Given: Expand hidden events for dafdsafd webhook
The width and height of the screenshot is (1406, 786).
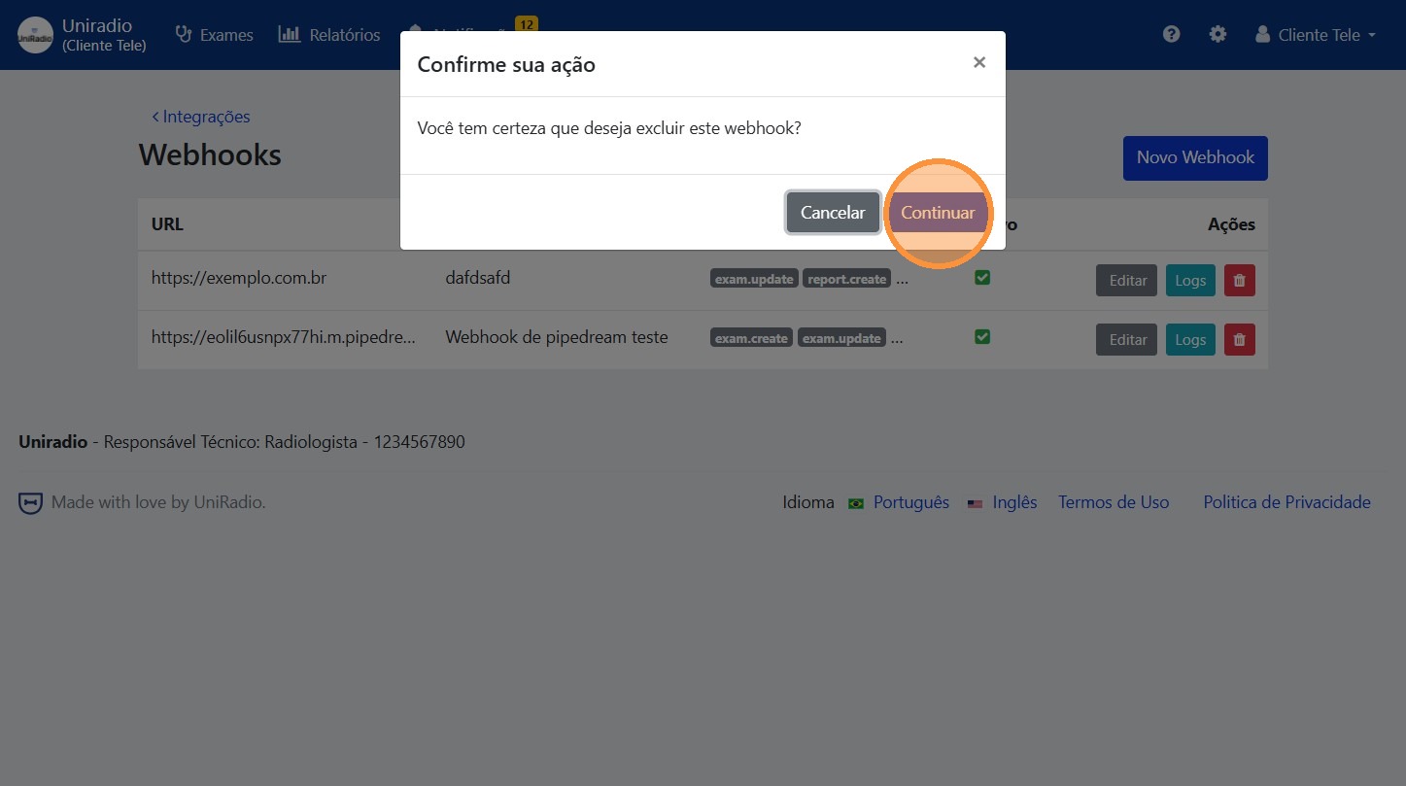Looking at the screenshot, I should (x=902, y=279).
